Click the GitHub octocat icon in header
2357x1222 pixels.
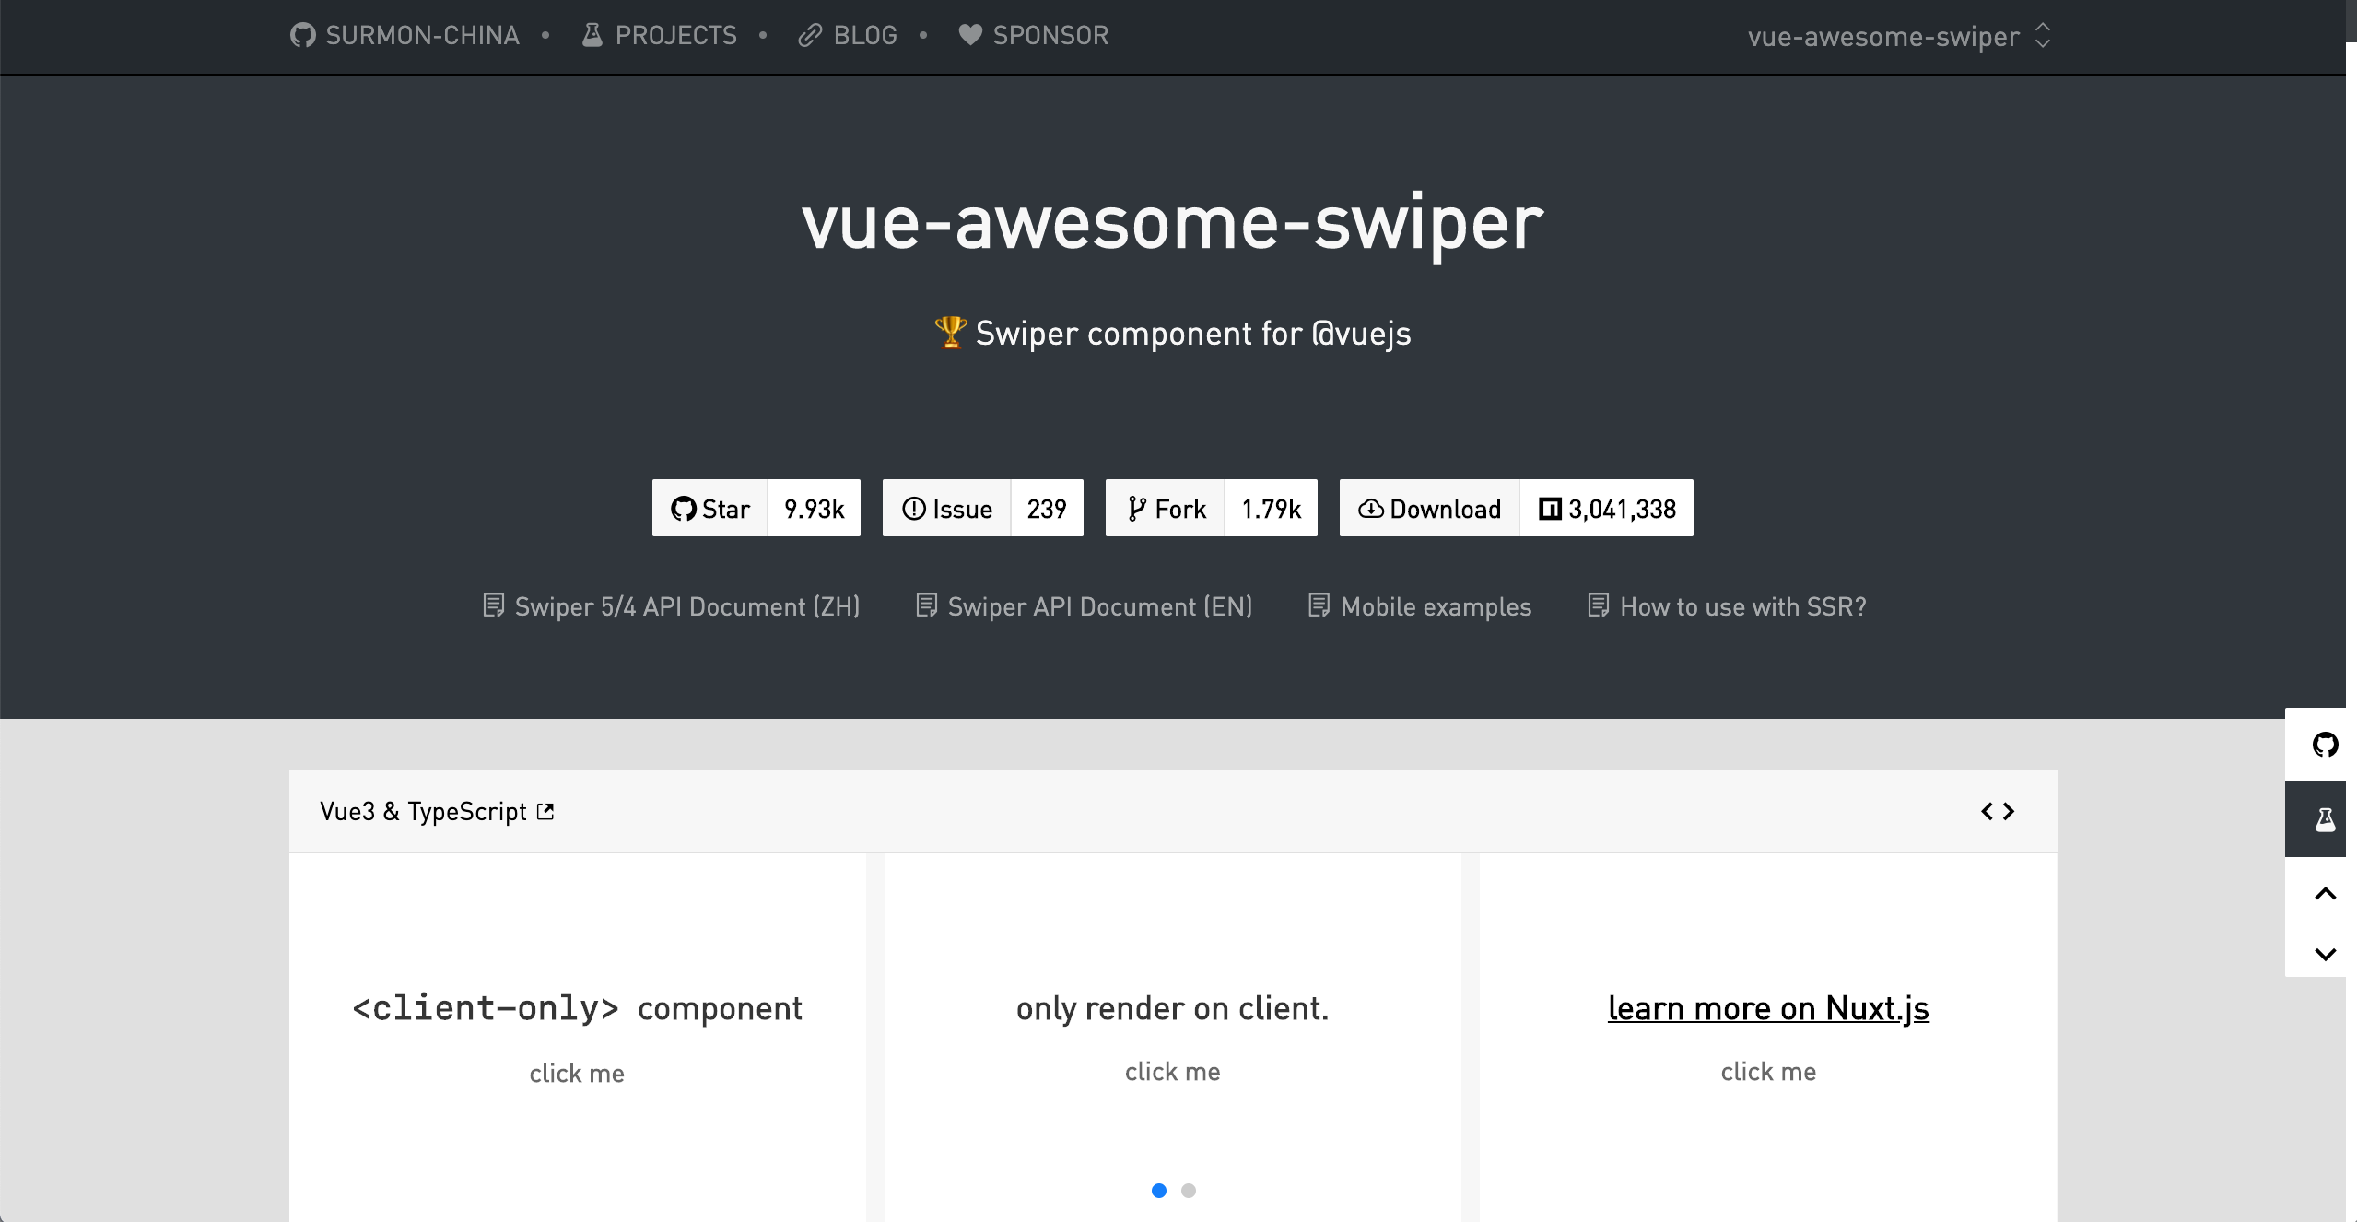[x=303, y=35]
